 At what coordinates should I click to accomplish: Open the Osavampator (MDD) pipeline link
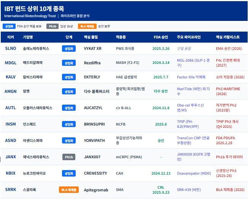(x=193, y=173)
